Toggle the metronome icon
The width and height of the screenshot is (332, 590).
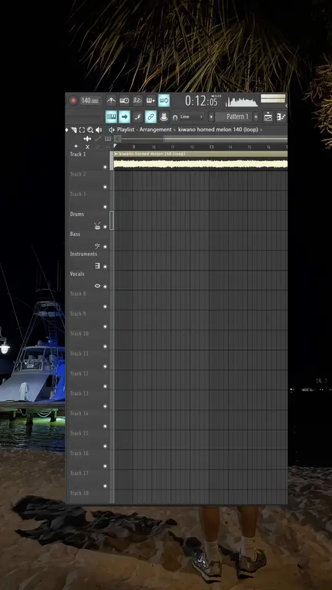(x=111, y=100)
